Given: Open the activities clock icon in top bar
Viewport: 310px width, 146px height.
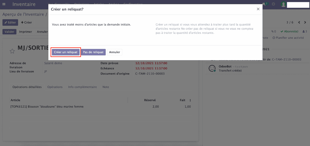Looking at the screenshot, I should (x=273, y=4).
